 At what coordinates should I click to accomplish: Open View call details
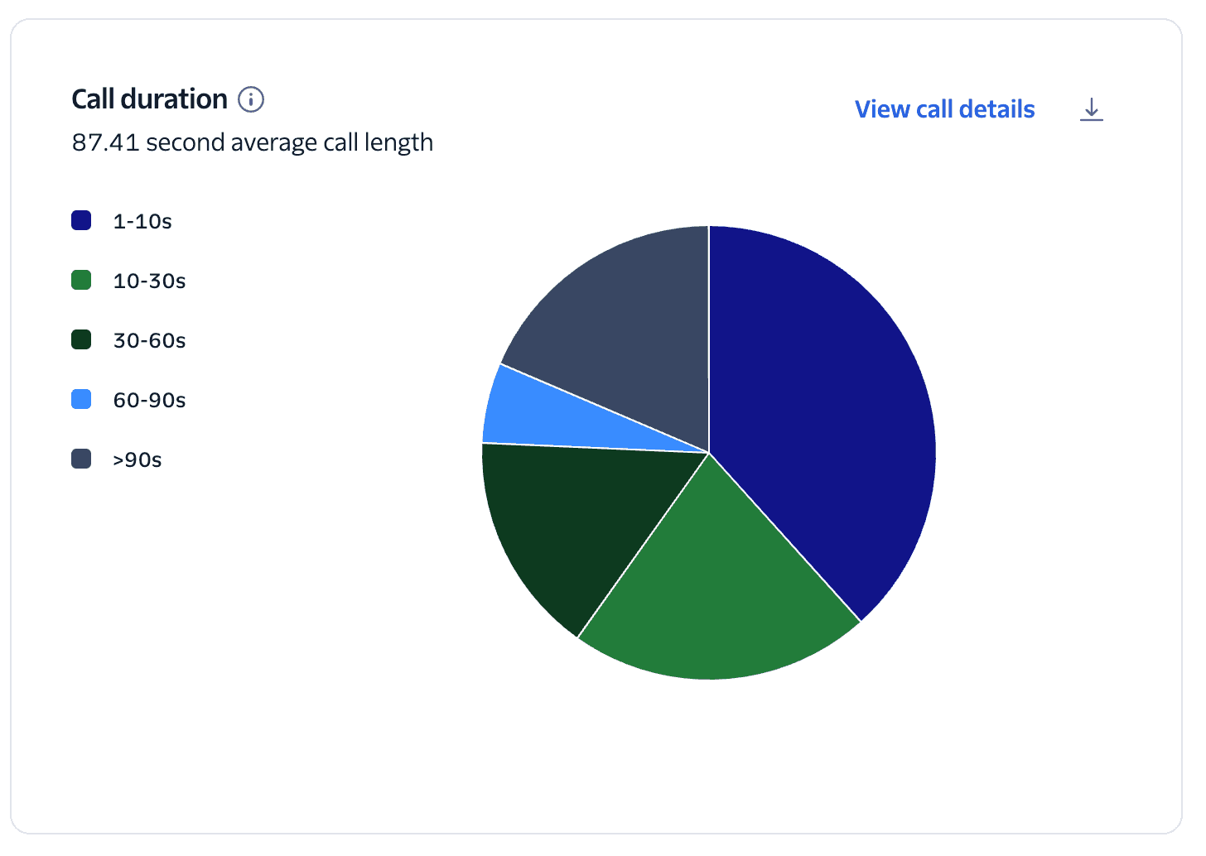943,108
